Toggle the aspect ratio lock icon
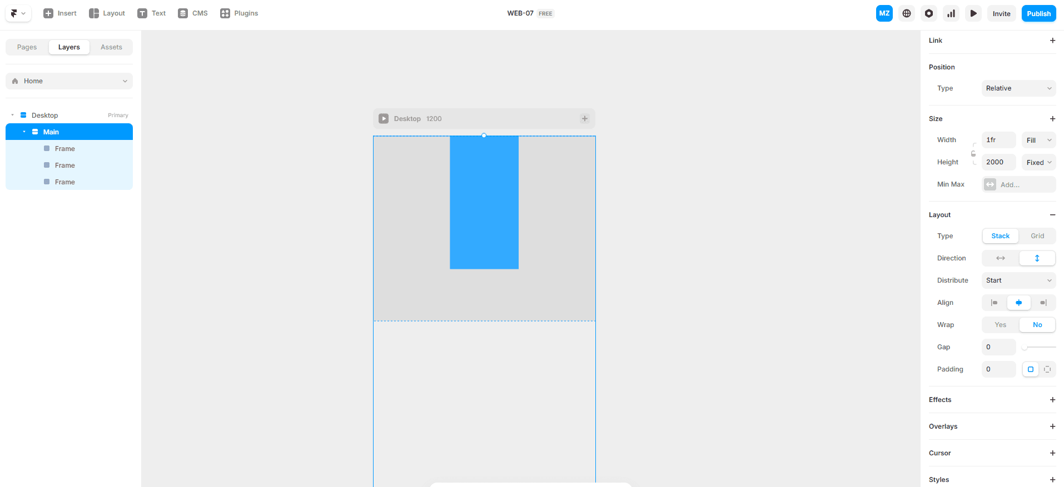 (x=973, y=154)
